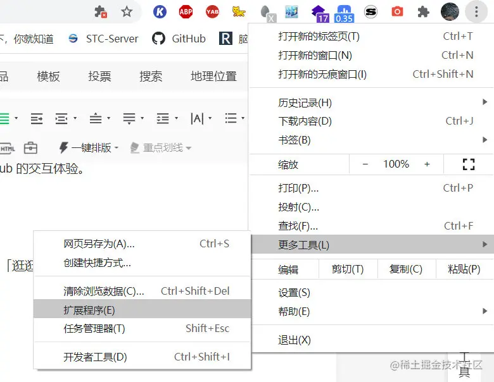Switch to the 搜索 tab
494x382 pixels.
[x=151, y=77]
